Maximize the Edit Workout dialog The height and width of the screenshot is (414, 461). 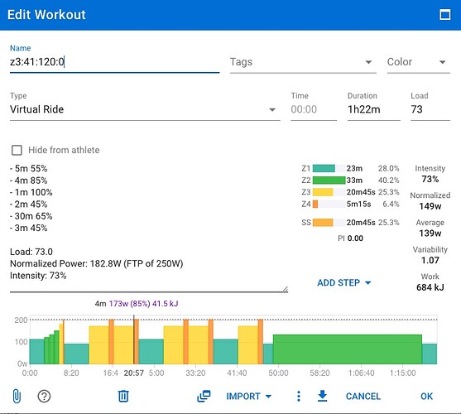point(444,14)
